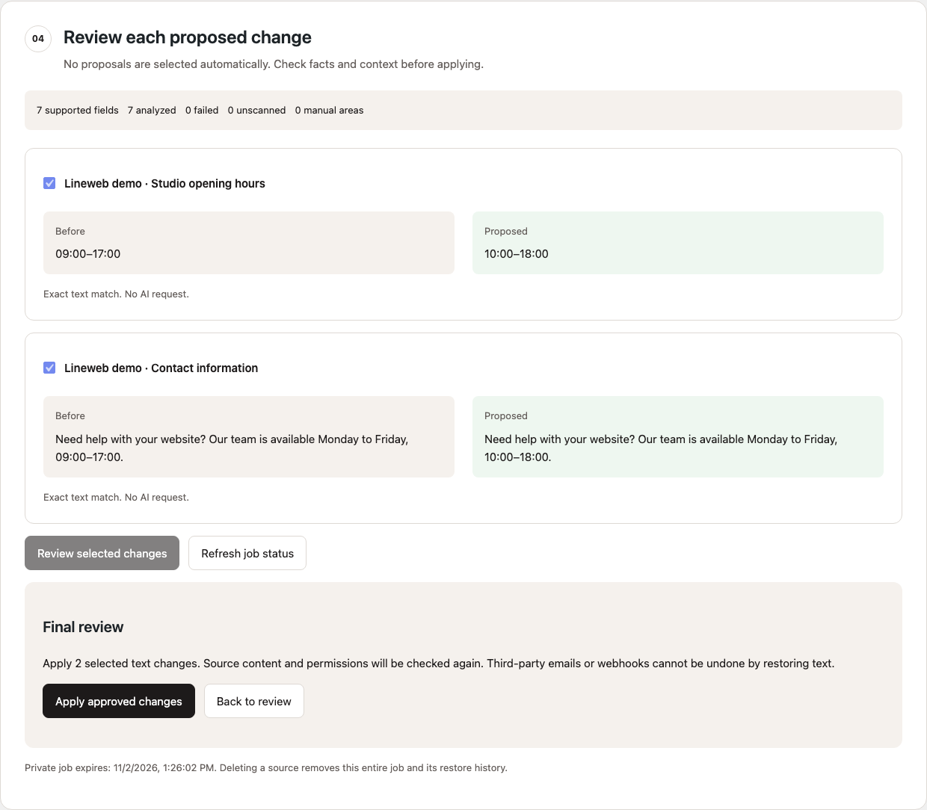Go back to review
Screen dimensions: 927x810
[254, 701]
